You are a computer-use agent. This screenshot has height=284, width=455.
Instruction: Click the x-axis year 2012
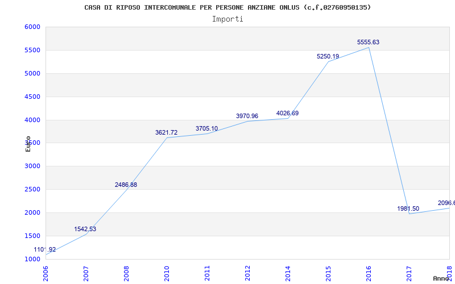coord(247,273)
